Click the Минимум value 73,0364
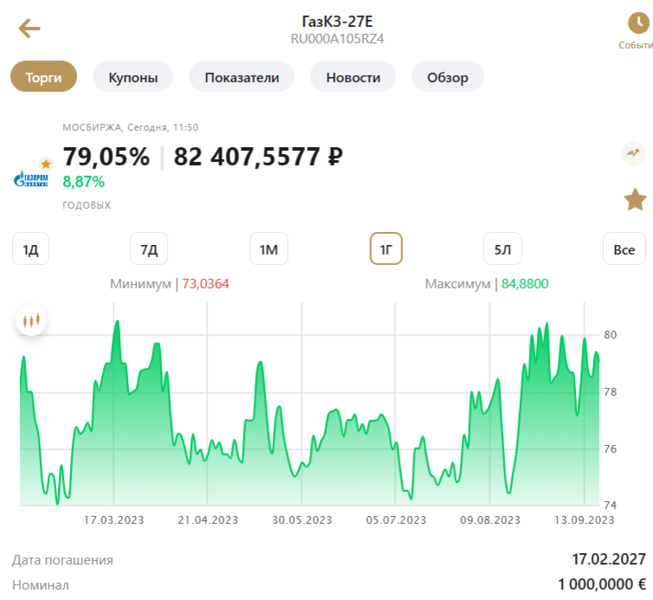The width and height of the screenshot is (653, 600). coord(205,283)
